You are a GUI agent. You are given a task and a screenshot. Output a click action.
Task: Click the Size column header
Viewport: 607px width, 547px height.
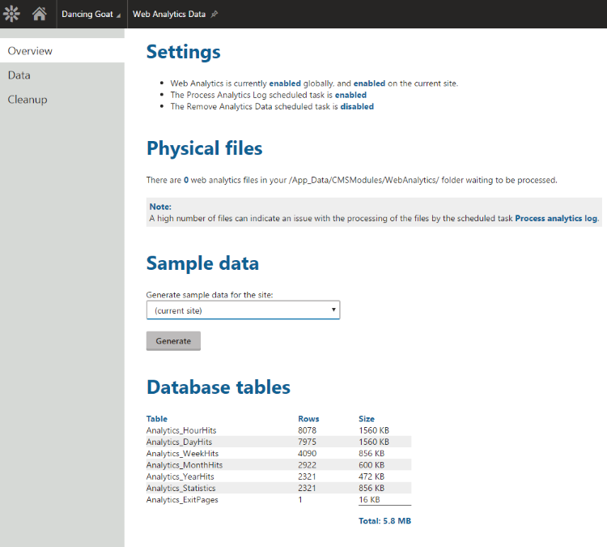[367, 419]
